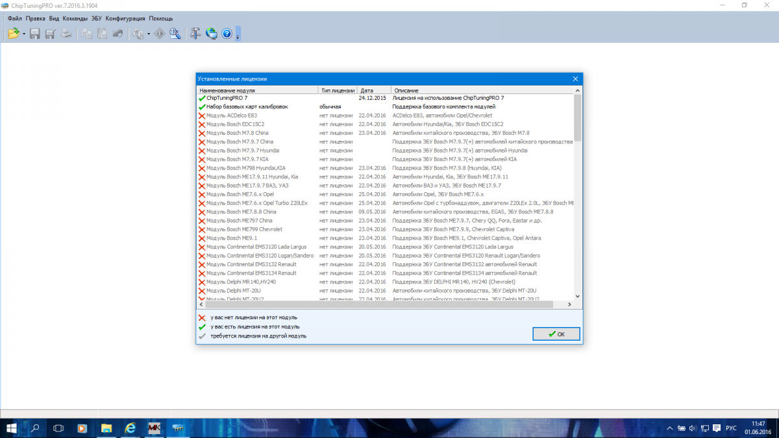Viewport: 779px width, 438px height.
Task: Select the Модуль Bosch ME17.9.7 ВАЗ, УАЗ row
Action: [x=386, y=185]
